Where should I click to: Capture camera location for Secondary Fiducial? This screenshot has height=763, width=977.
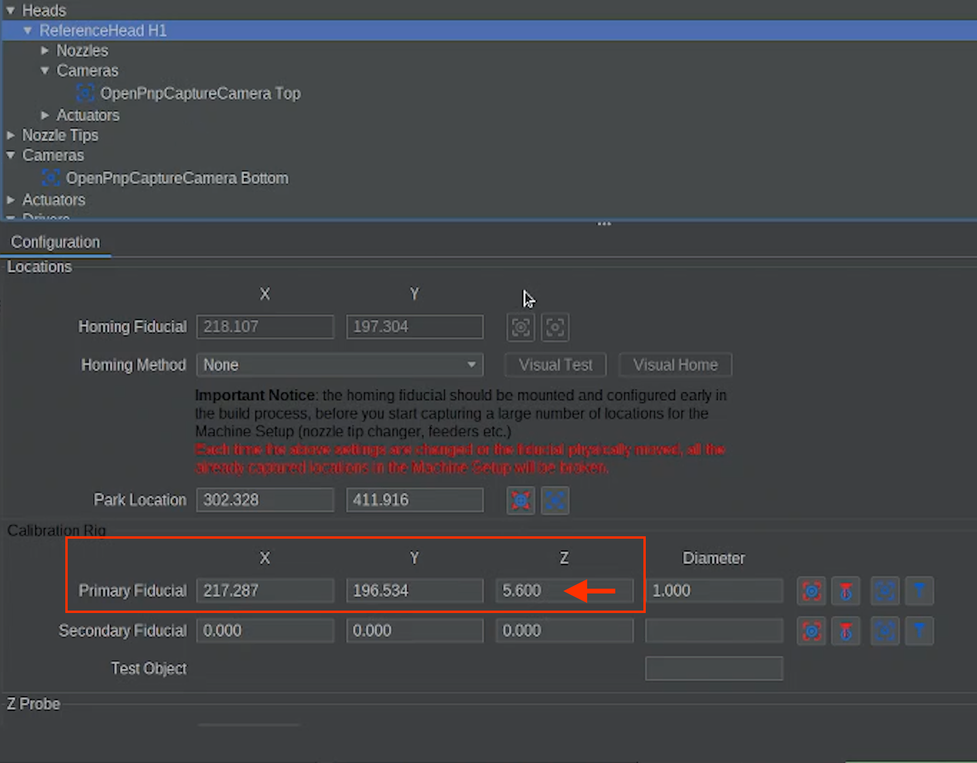(811, 631)
